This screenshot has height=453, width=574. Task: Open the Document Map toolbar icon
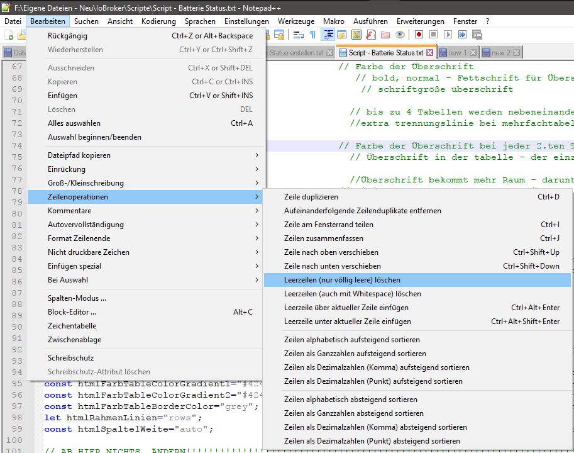(x=356, y=35)
